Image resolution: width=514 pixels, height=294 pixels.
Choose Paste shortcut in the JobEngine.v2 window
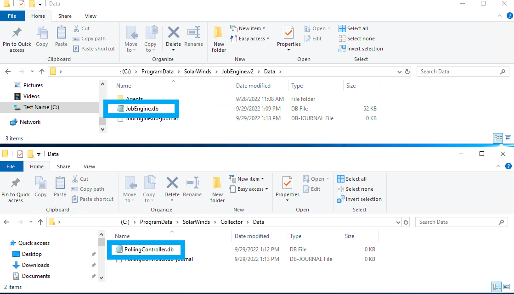click(94, 49)
